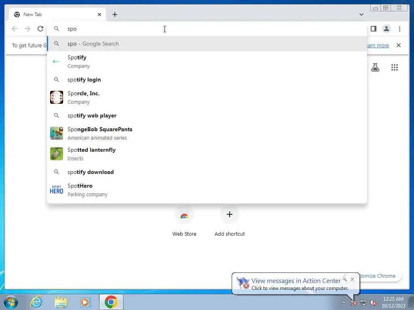
Task: Open the tab search dropdown arrow
Action: point(361,15)
